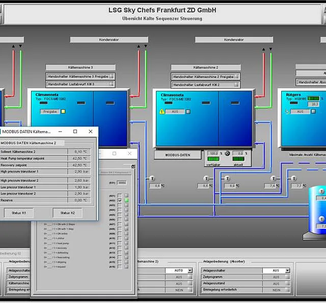This screenshot has height=303, width=326.
Task: Click the green percent bar on Rütgers unit
Action: (314, 98)
